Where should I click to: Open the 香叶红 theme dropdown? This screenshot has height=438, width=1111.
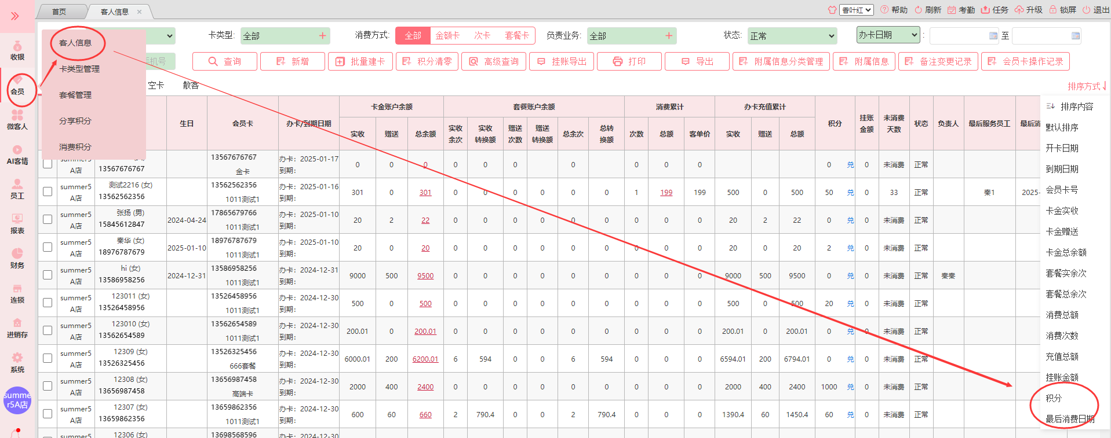click(x=857, y=10)
